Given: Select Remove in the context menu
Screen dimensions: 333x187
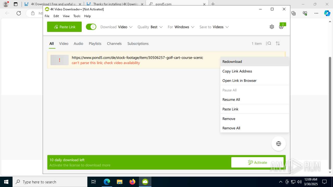Looking at the screenshot, I should pyautogui.click(x=254, y=119).
